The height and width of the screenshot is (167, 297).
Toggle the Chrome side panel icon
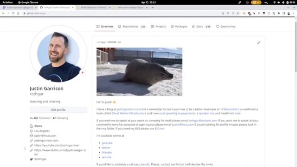[284, 13]
